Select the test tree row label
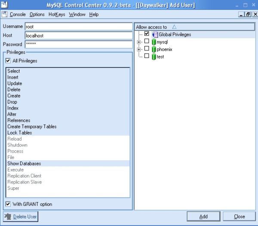The image size is (258, 226). pos(160,57)
